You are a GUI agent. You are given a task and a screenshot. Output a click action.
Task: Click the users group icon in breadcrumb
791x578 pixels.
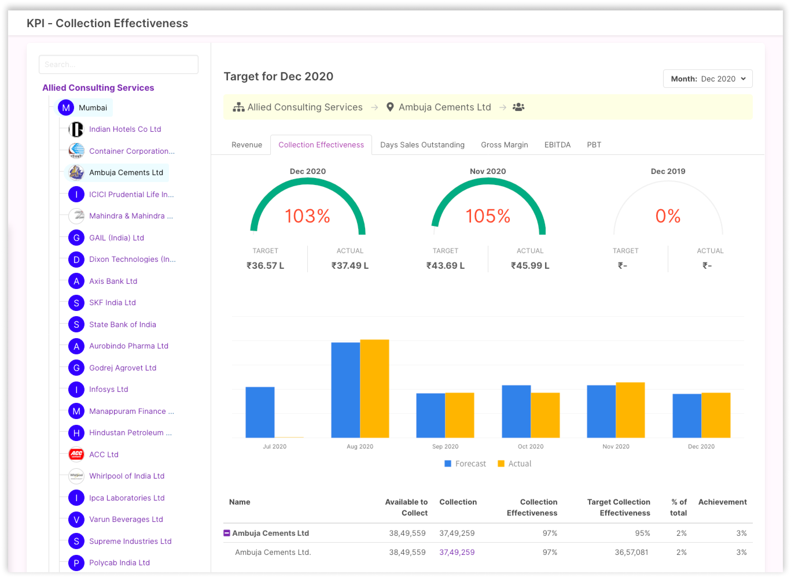(x=518, y=107)
